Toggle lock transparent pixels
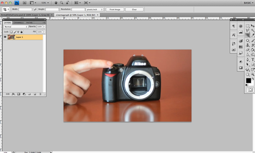 11,32
